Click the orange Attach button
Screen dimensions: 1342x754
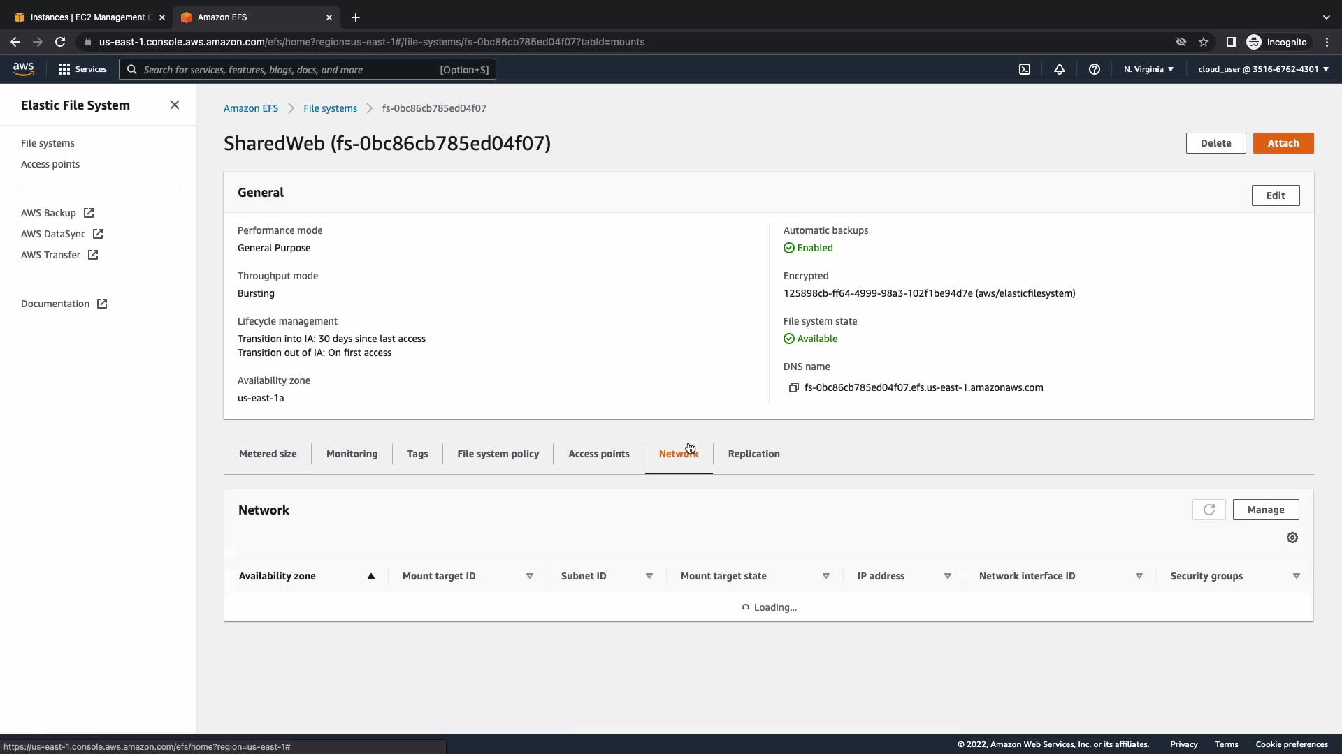coord(1283,143)
